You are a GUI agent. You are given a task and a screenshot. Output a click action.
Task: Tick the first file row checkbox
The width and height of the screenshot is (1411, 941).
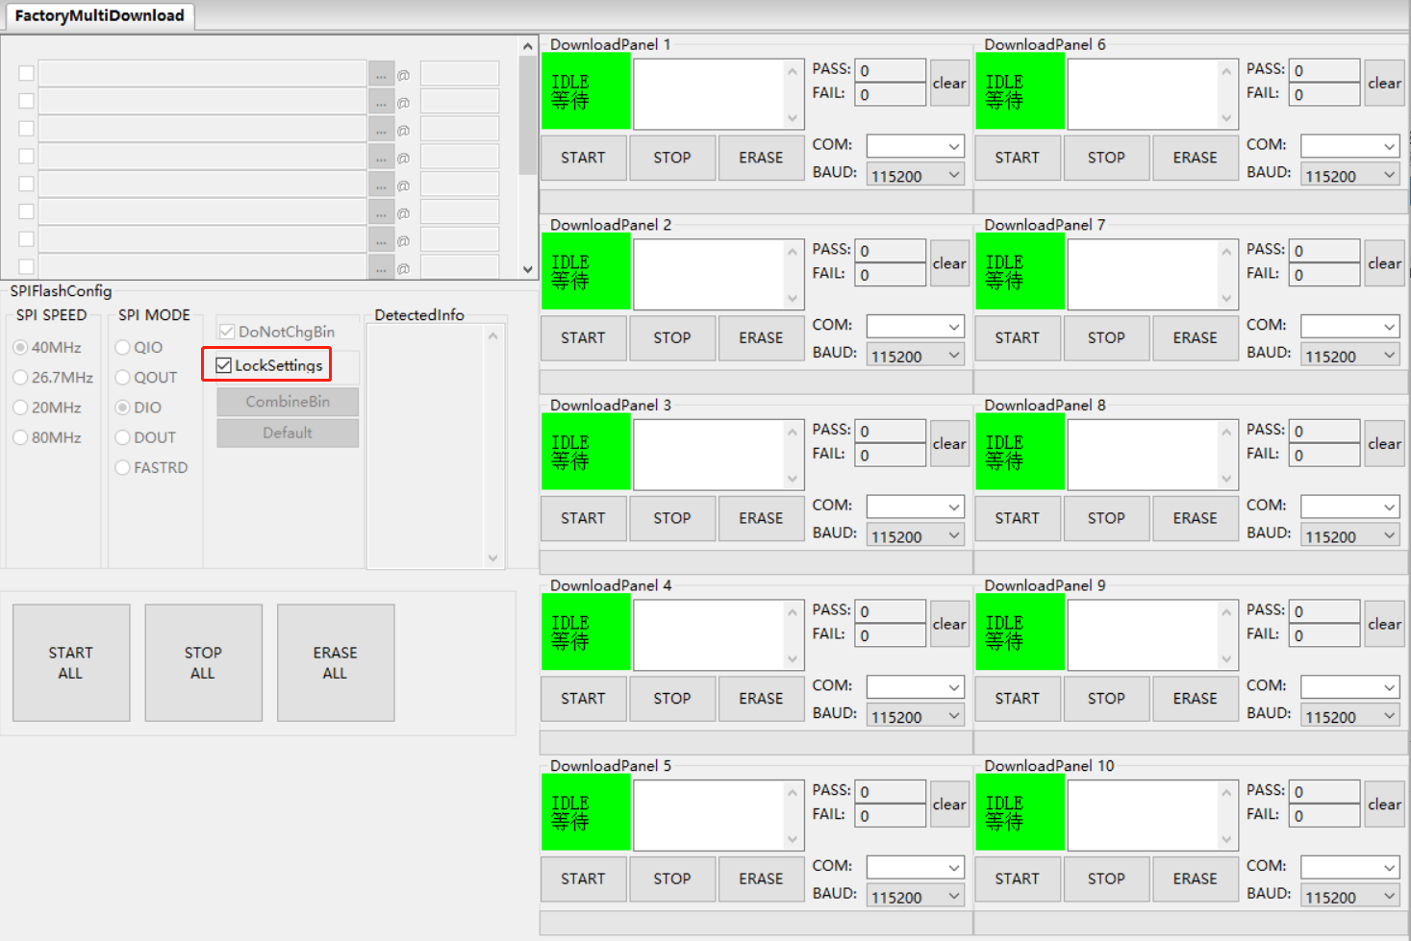(26, 74)
